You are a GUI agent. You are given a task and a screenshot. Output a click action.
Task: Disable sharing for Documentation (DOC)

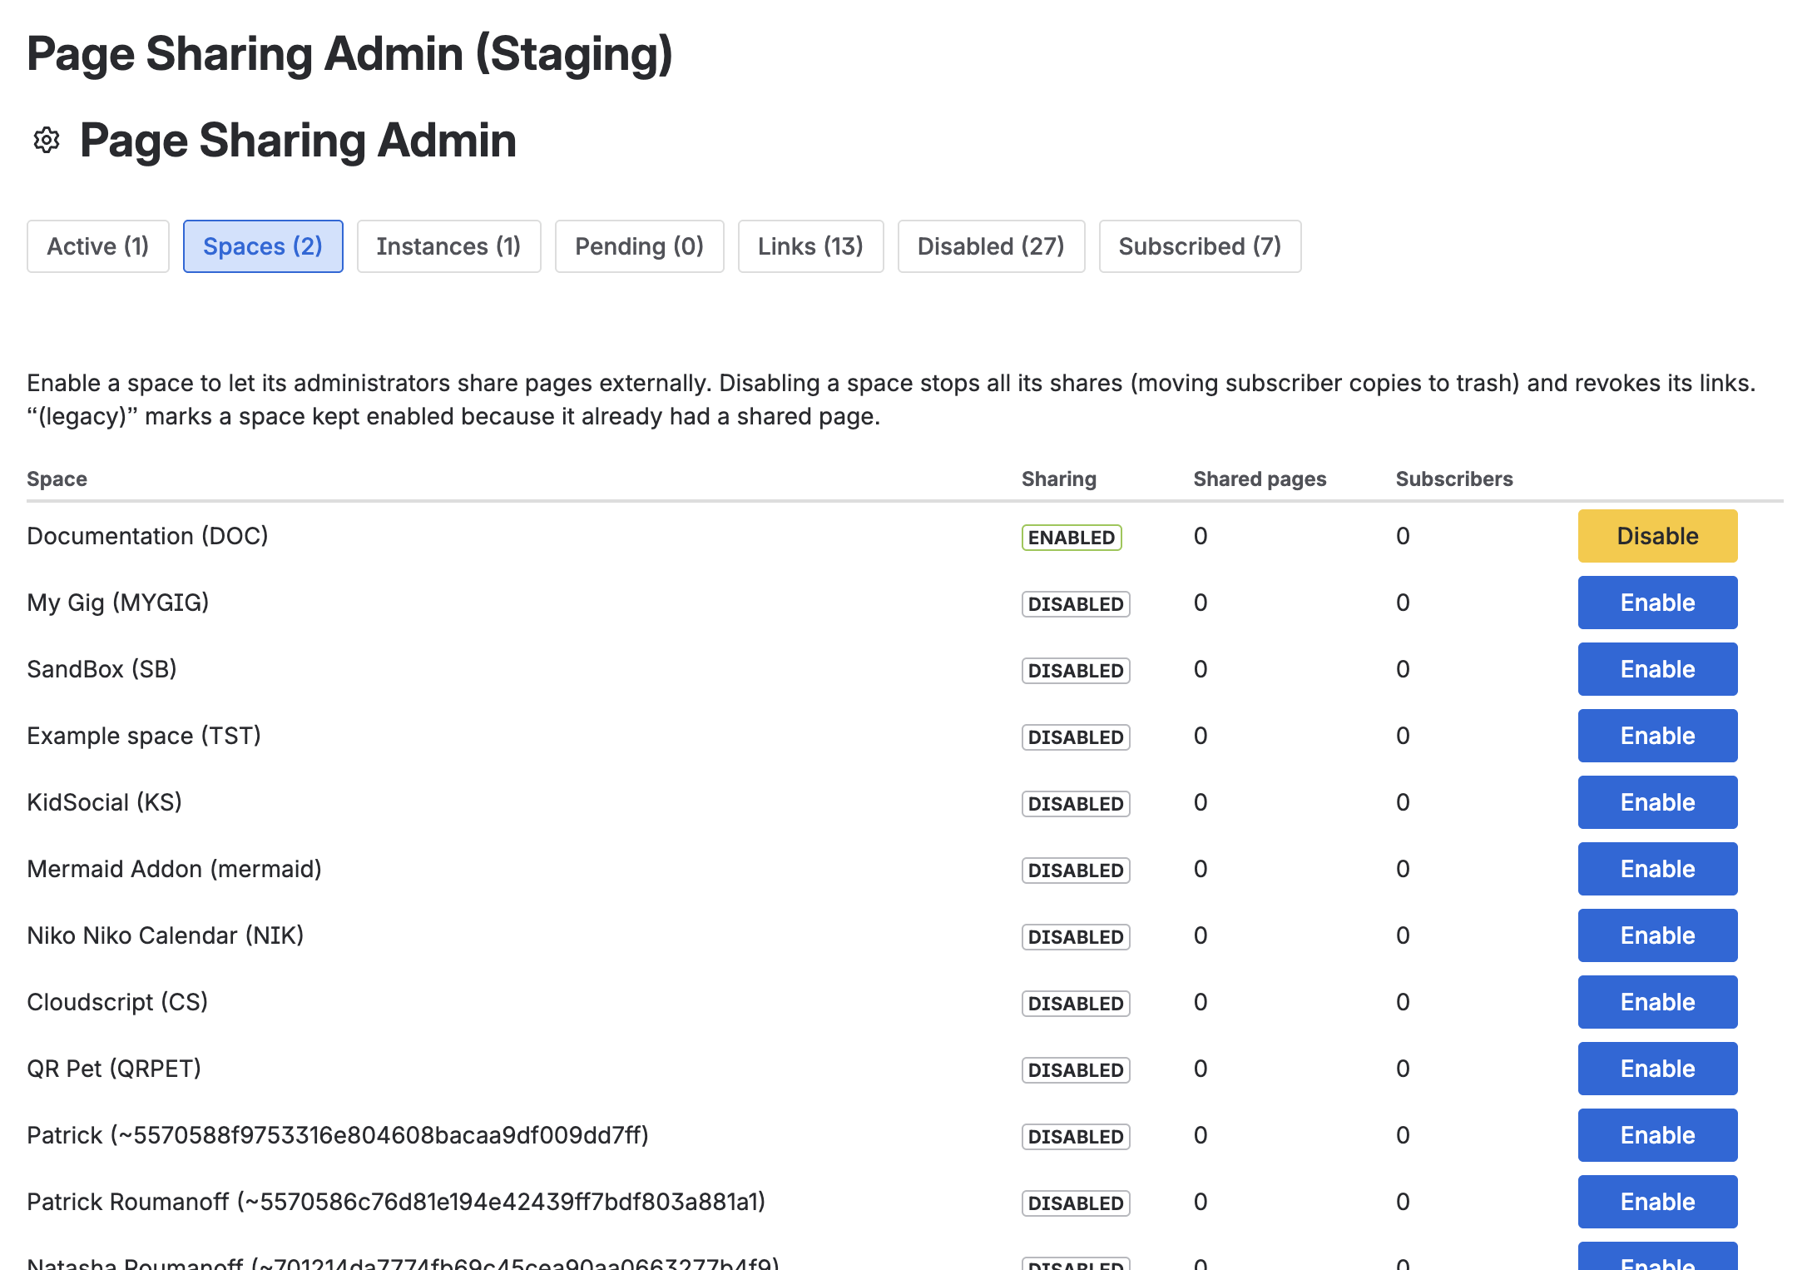coord(1658,536)
